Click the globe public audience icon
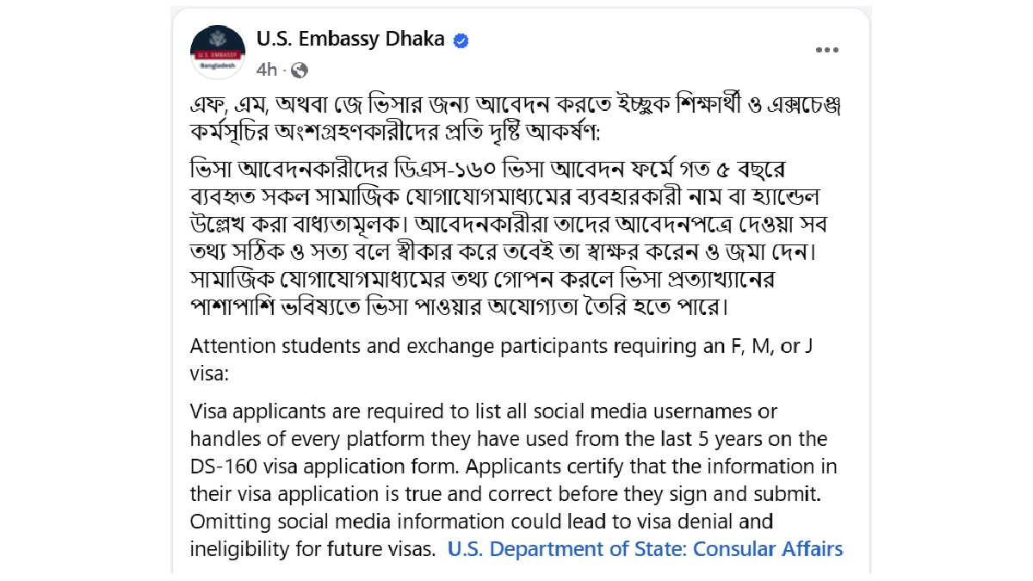Viewport: 1033px width, 581px height. point(300,70)
